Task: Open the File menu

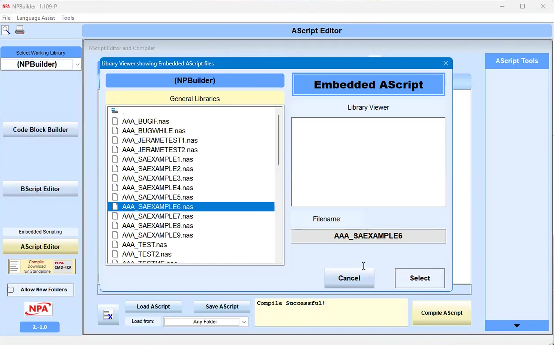Action: 6,18
